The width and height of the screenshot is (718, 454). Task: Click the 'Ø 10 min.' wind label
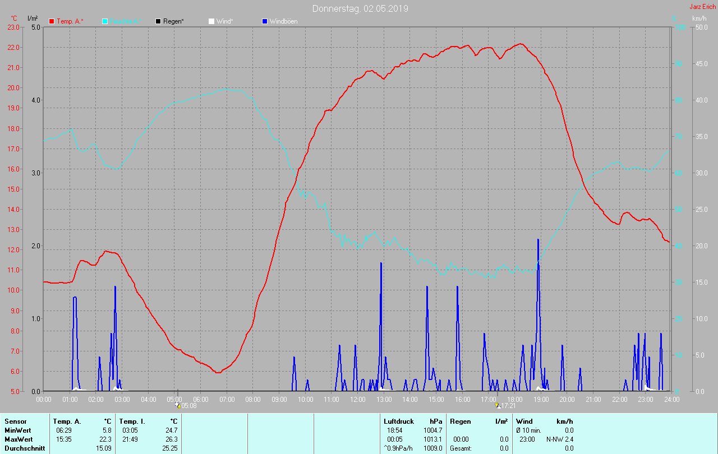528,430
